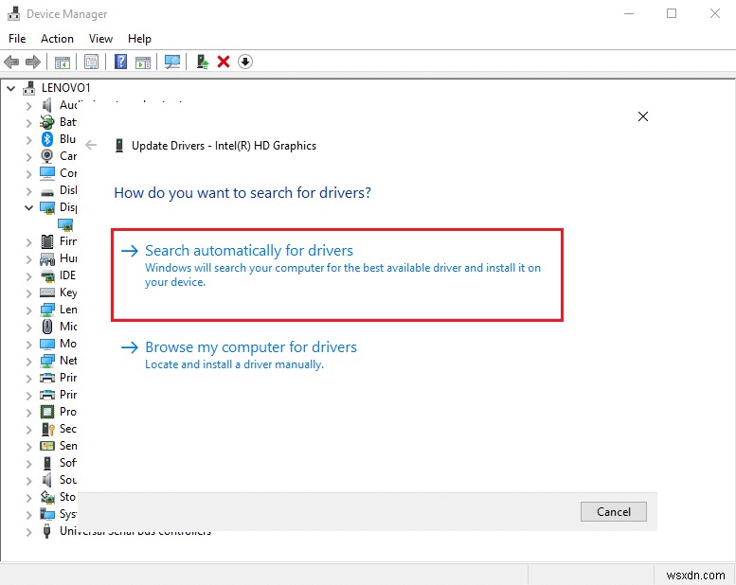Expand Universal Serial Bus controllers

point(29,532)
